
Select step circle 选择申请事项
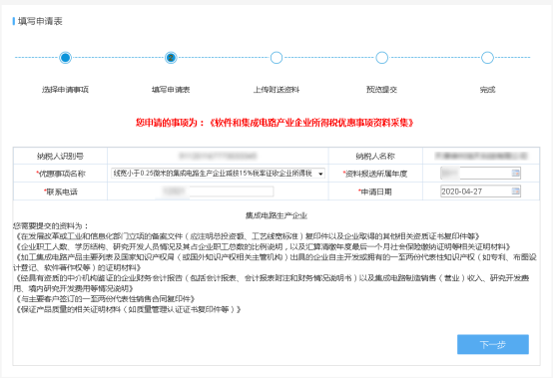65,58
